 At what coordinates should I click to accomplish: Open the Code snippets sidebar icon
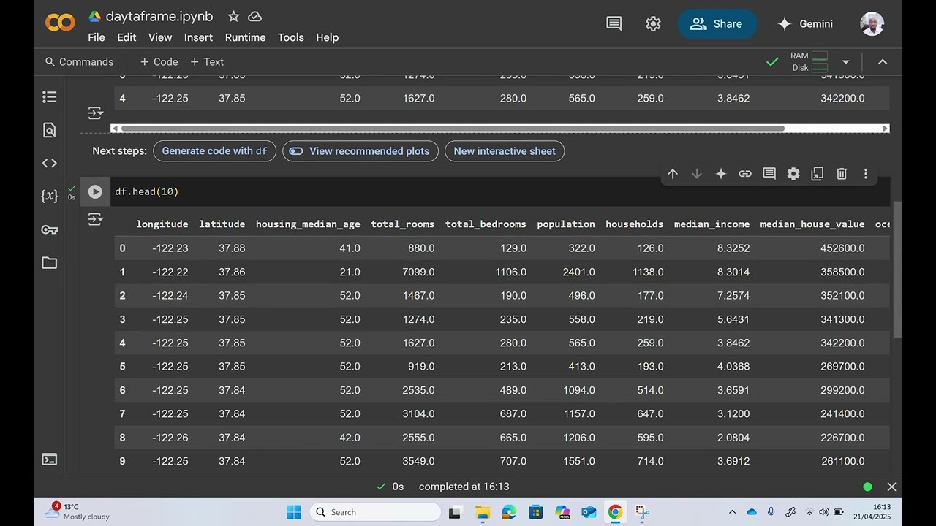49,164
